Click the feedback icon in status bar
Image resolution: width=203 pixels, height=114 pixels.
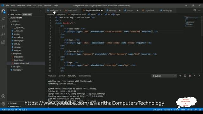point(196,110)
